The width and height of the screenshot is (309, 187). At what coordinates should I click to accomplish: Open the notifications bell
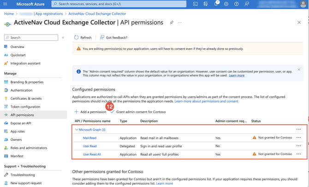[216, 4]
